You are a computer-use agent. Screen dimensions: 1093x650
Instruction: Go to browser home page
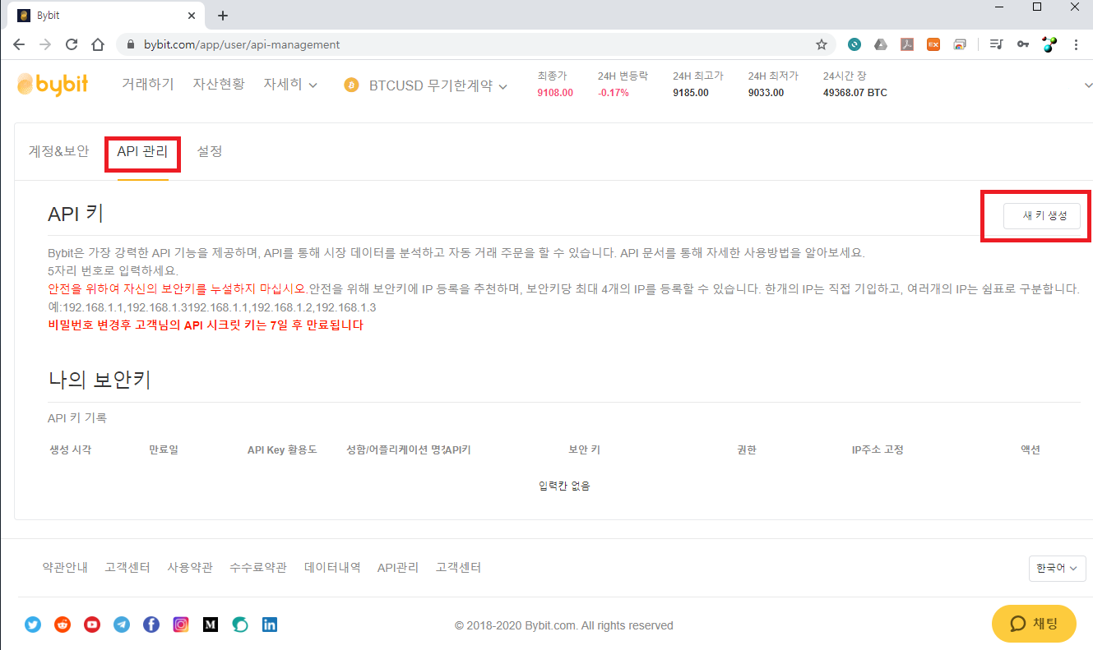coord(98,44)
